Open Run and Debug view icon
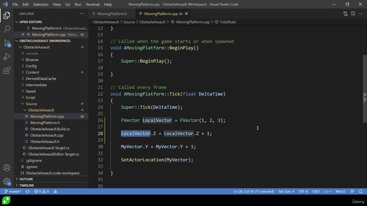Viewport: 367px width, 206px height. (7, 57)
